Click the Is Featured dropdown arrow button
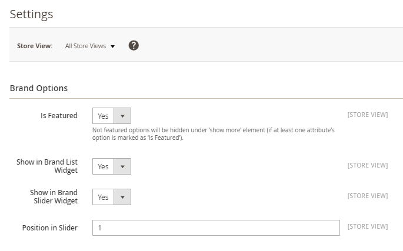Image resolution: width=403 pixels, height=251 pixels. pos(122,116)
